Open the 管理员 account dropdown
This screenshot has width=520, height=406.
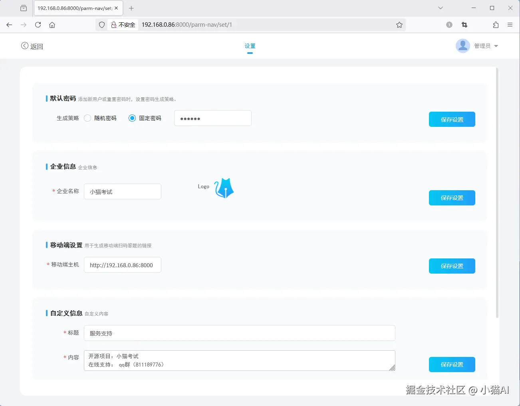point(496,45)
